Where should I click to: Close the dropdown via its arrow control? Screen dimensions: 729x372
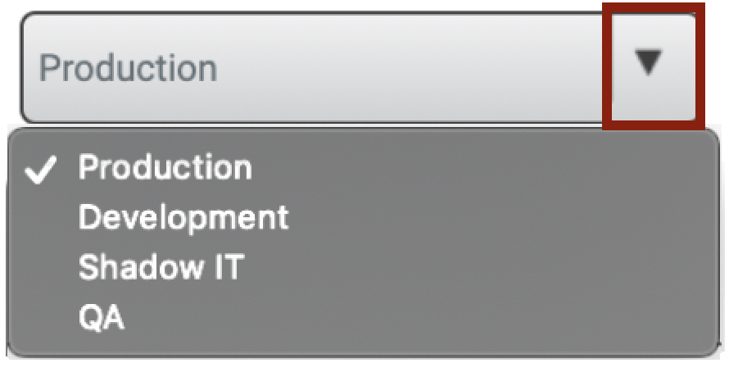click(651, 64)
